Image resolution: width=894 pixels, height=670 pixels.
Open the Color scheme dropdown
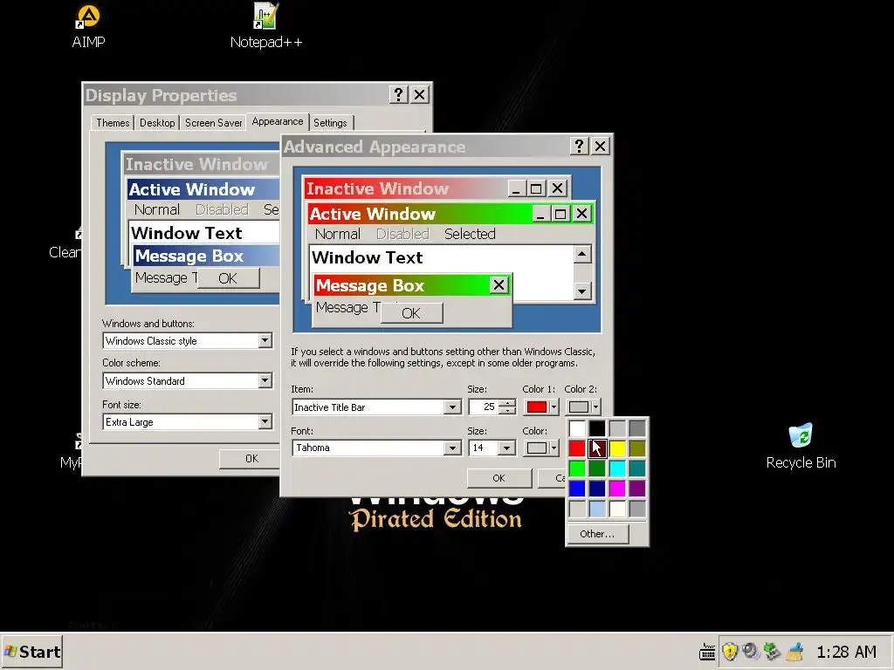pyautogui.click(x=265, y=380)
